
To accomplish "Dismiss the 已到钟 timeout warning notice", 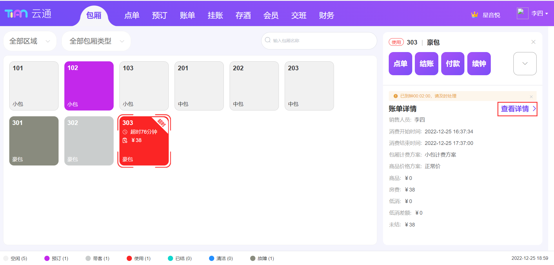I will point(531,97).
